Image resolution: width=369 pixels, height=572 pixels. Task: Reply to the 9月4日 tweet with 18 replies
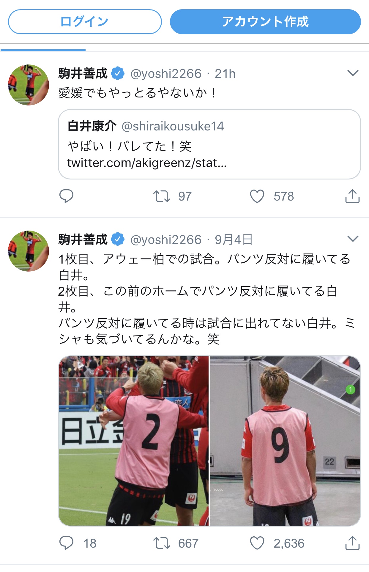[66, 543]
